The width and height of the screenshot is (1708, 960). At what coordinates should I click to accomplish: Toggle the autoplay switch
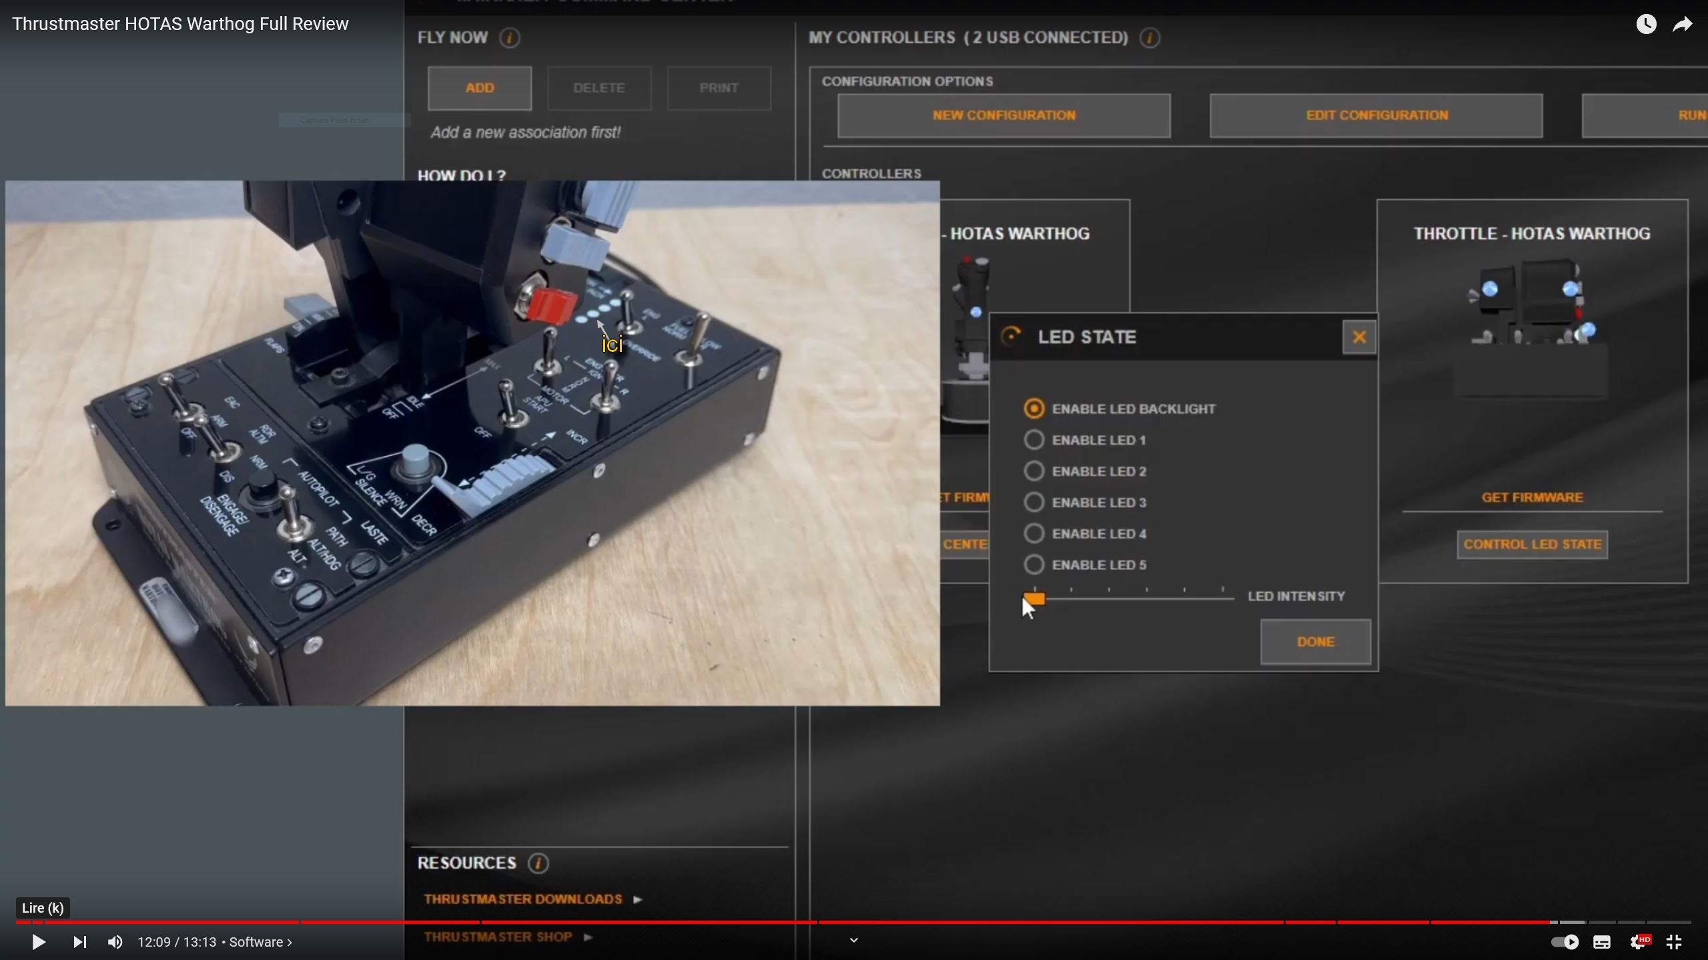1564,942
